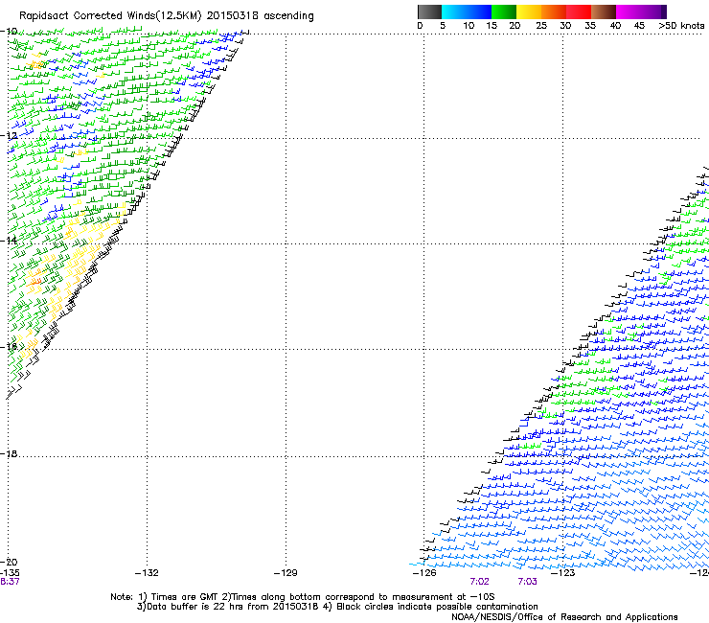Click the '-132' longitude axis label
Screen dimensions: 709x623
point(147,573)
